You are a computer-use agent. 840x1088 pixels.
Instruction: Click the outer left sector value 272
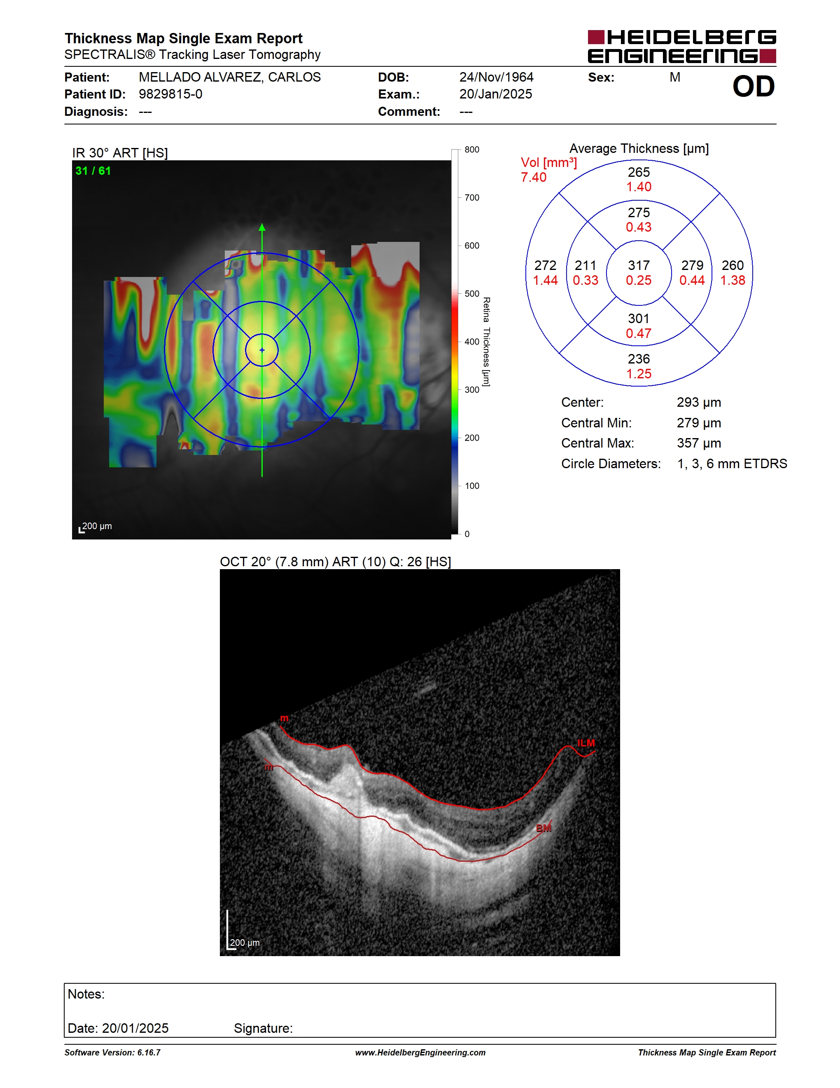pos(546,265)
